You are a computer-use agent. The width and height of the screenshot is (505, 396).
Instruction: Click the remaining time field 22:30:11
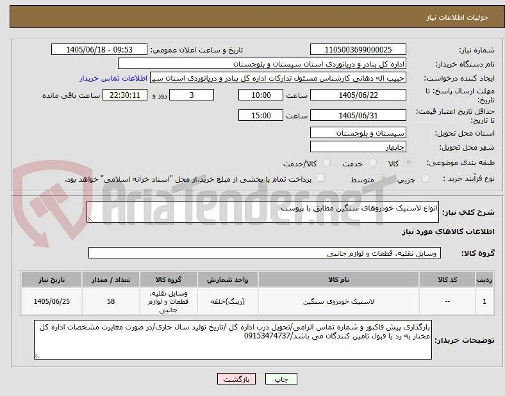[125, 95]
